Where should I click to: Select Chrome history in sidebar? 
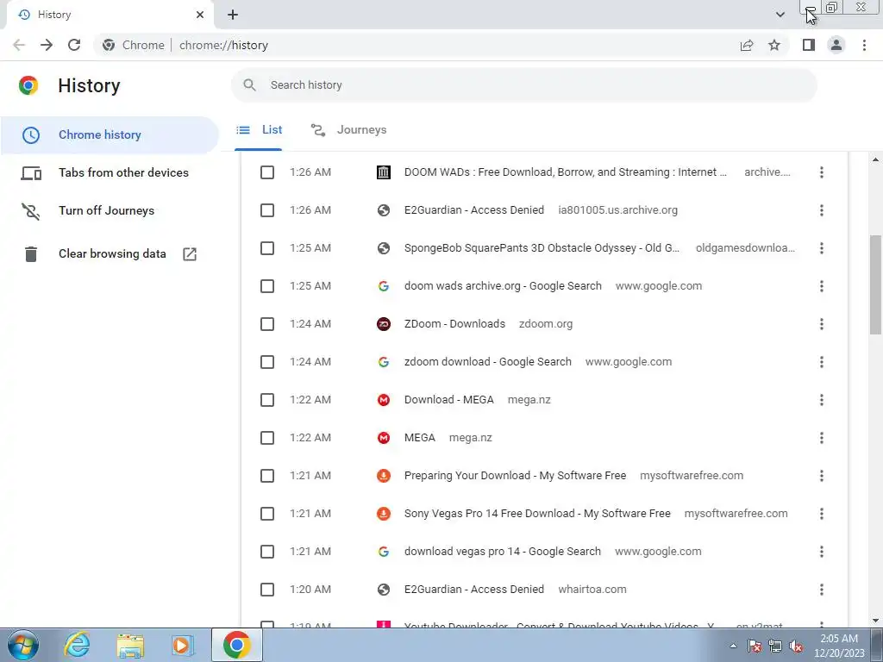click(x=110, y=135)
